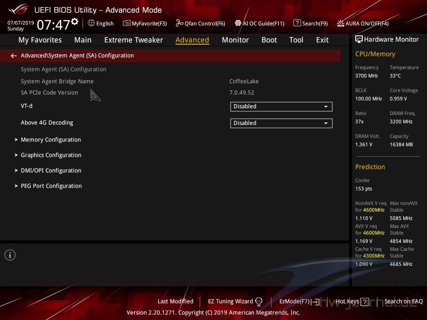Click the 7.0.49.52 version value
Screen dimensions: 427x320
(241, 93)
